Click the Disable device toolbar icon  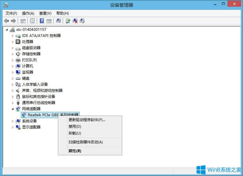tap(82, 21)
